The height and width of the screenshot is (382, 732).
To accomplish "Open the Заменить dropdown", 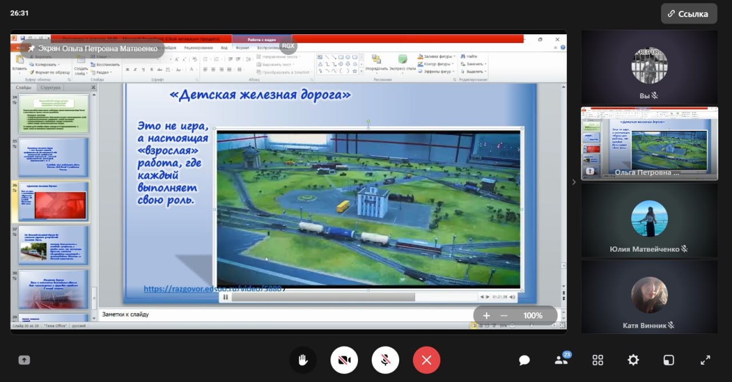I will [x=474, y=64].
